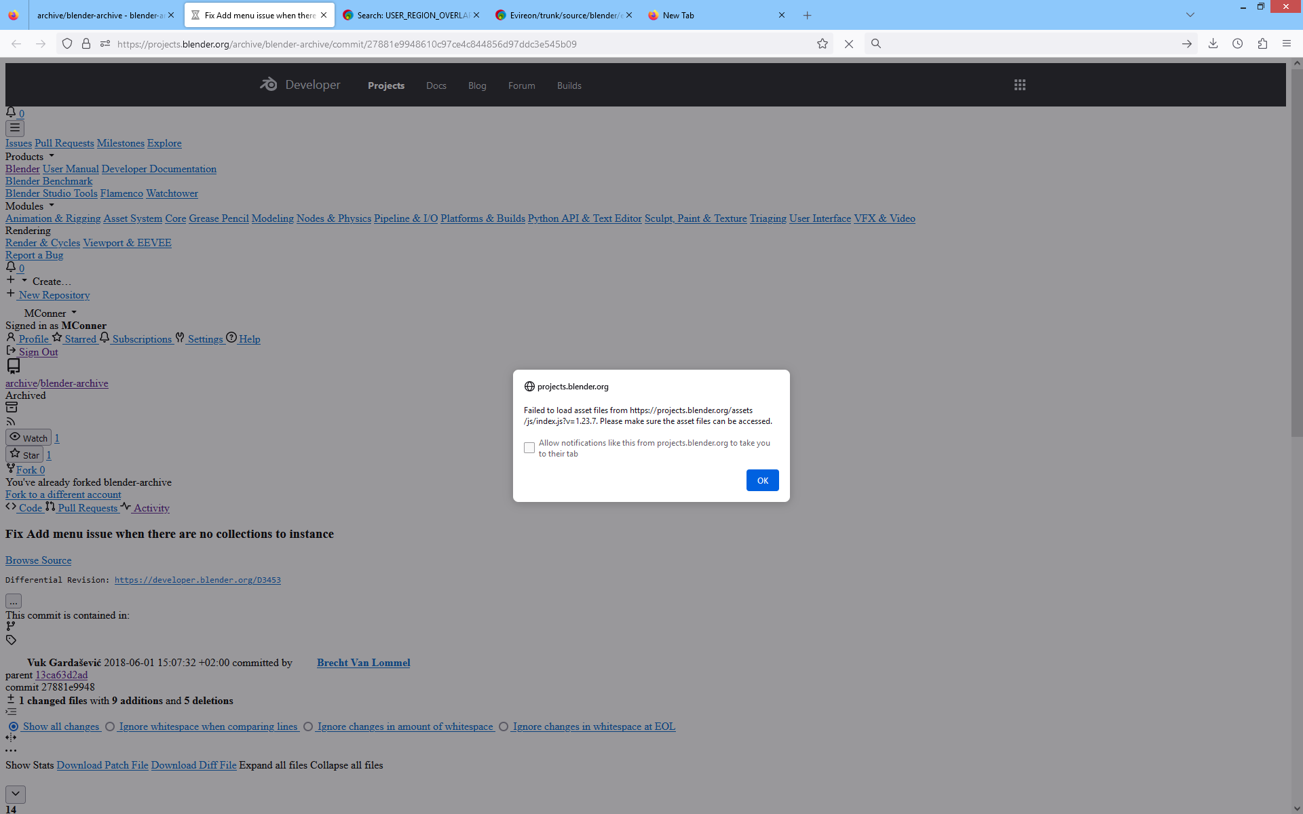Click the Show Stats text

pyautogui.click(x=29, y=765)
